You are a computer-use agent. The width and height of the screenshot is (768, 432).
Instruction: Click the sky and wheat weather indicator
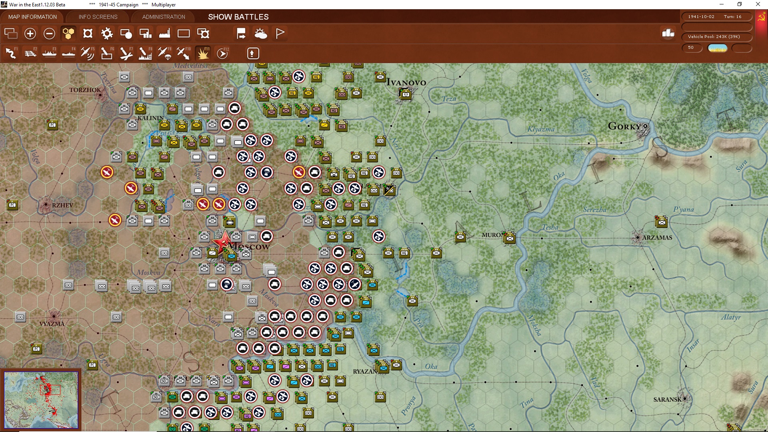click(718, 48)
